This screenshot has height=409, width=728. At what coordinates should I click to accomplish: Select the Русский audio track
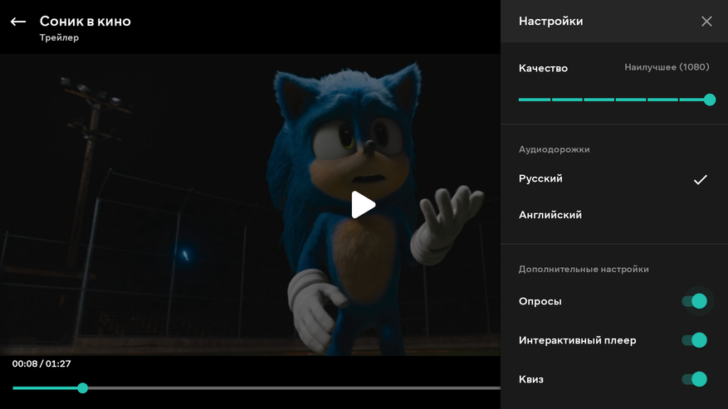pos(613,178)
